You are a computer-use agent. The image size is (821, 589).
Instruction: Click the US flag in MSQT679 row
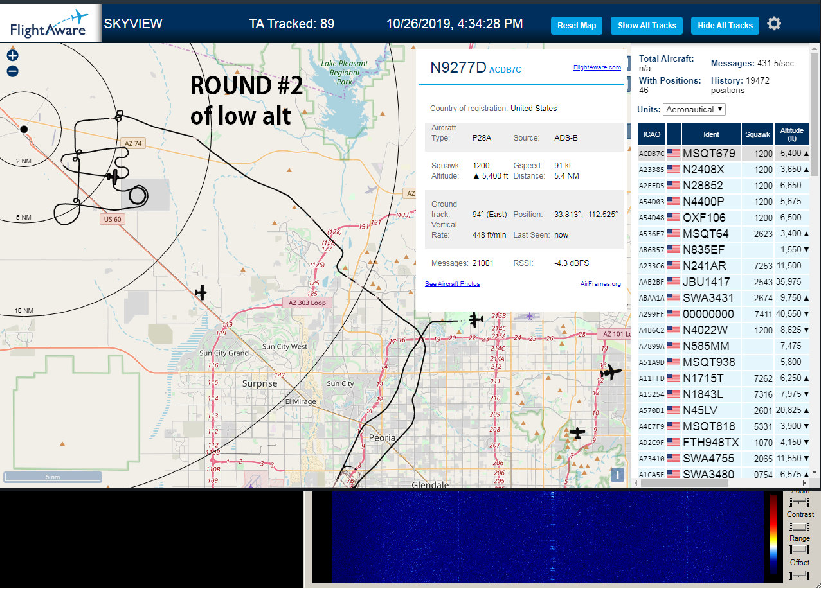tap(674, 154)
